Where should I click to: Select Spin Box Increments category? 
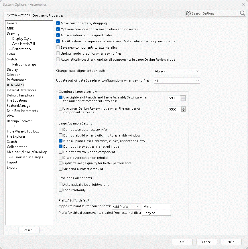click(22, 111)
